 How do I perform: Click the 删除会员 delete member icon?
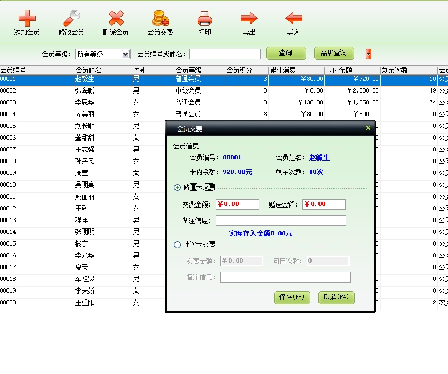116,19
